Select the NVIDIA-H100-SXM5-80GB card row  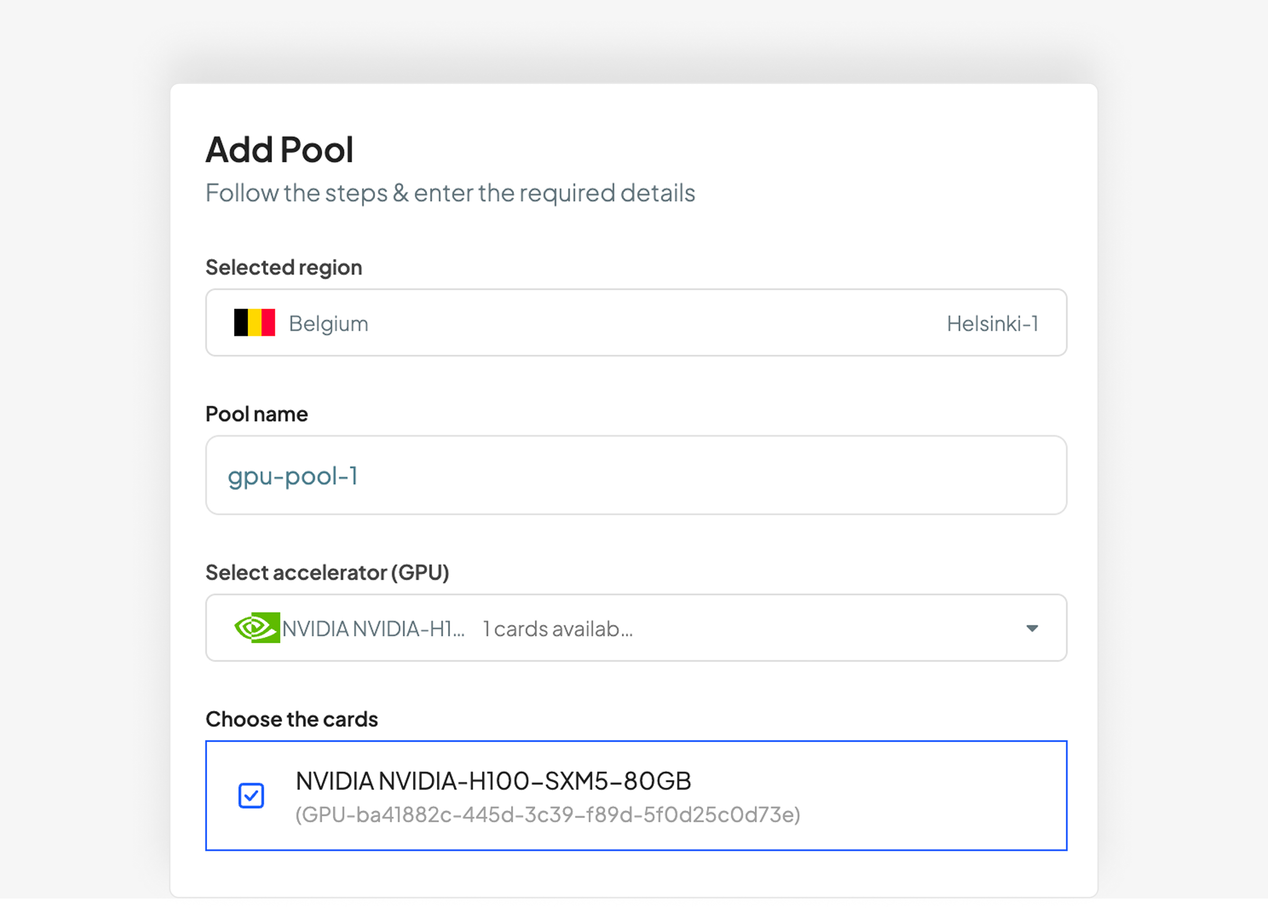pos(636,795)
